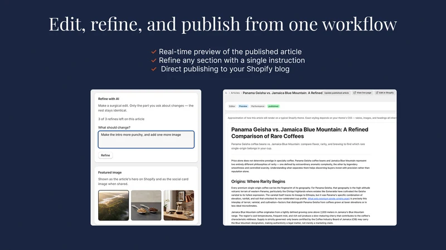This screenshot has width=446, height=250.
Task: Focus the What should change text box
Action: [x=146, y=139]
